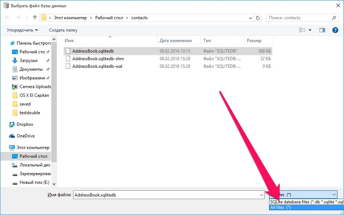Open the Упорядочить menu
This screenshot has height=215, width=344.
pos(22,30)
